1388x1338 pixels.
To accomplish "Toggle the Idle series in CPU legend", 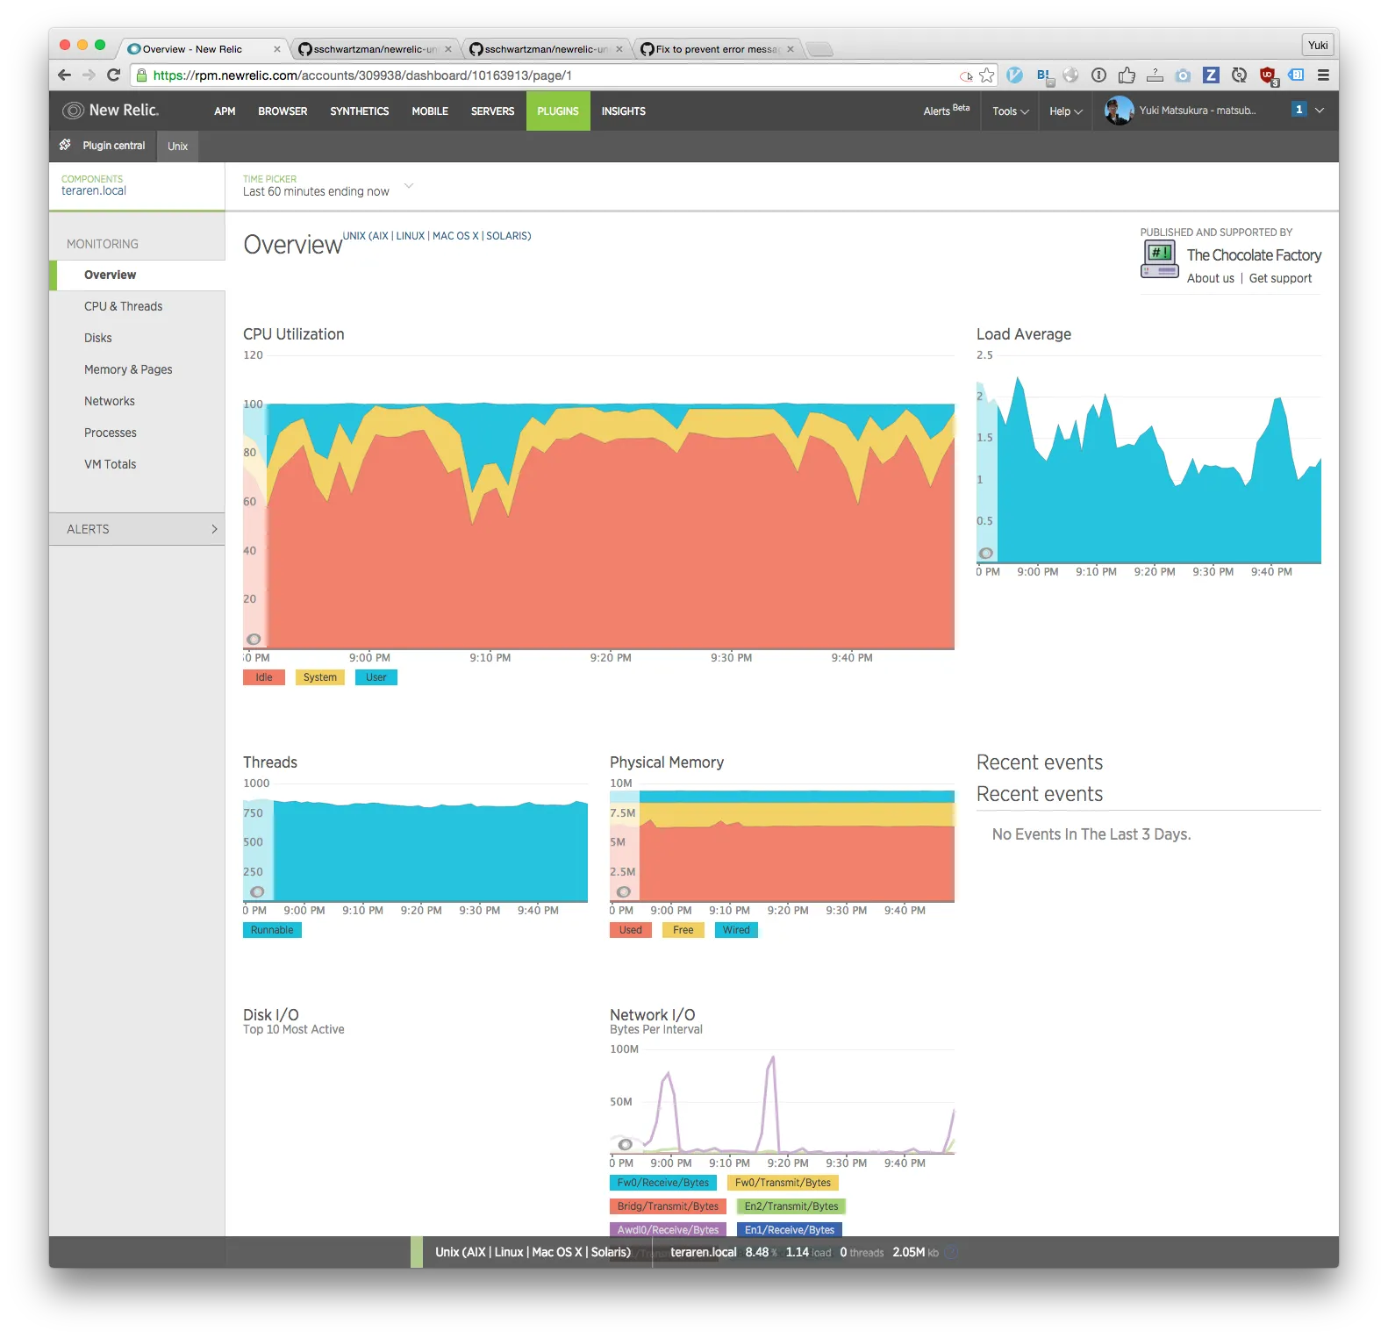I will [263, 677].
